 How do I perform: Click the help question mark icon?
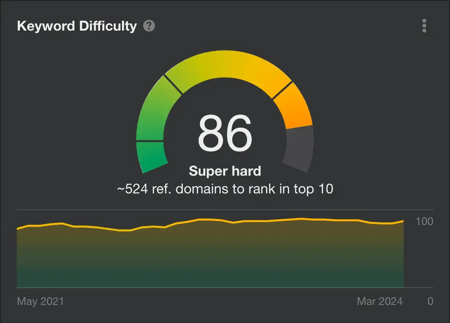[x=149, y=26]
